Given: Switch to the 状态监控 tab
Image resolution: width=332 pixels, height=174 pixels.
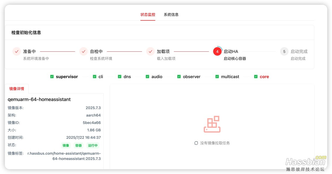Looking at the screenshot, I should pos(148,15).
